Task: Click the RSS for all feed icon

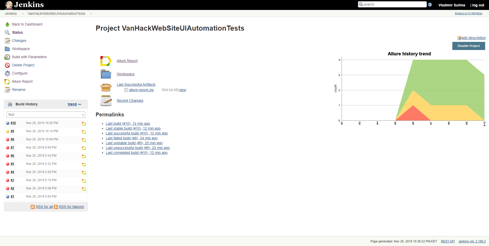Action: (x=33, y=207)
